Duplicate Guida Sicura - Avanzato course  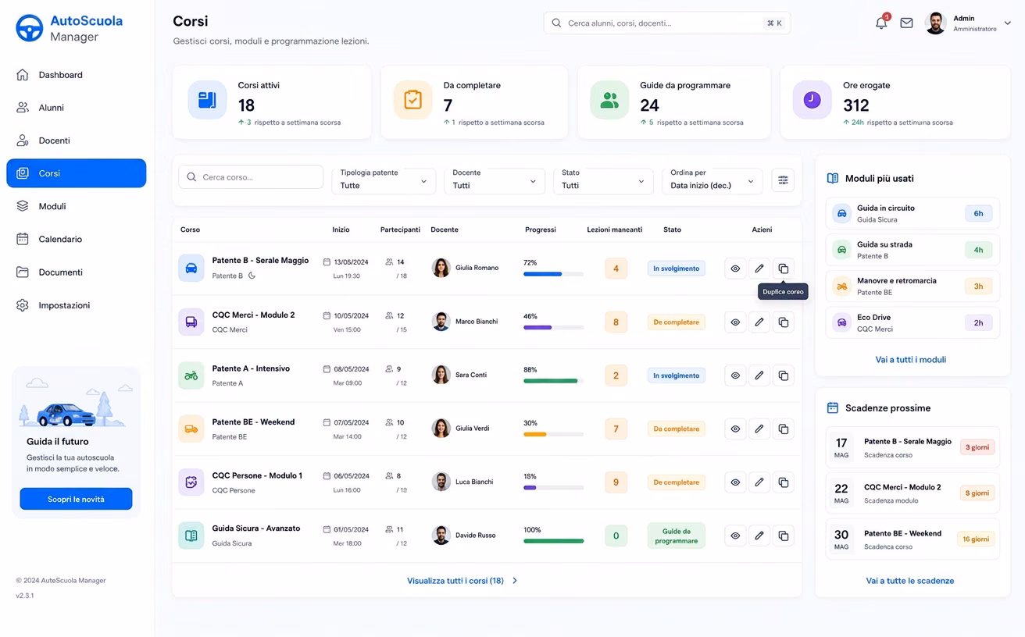click(x=784, y=536)
